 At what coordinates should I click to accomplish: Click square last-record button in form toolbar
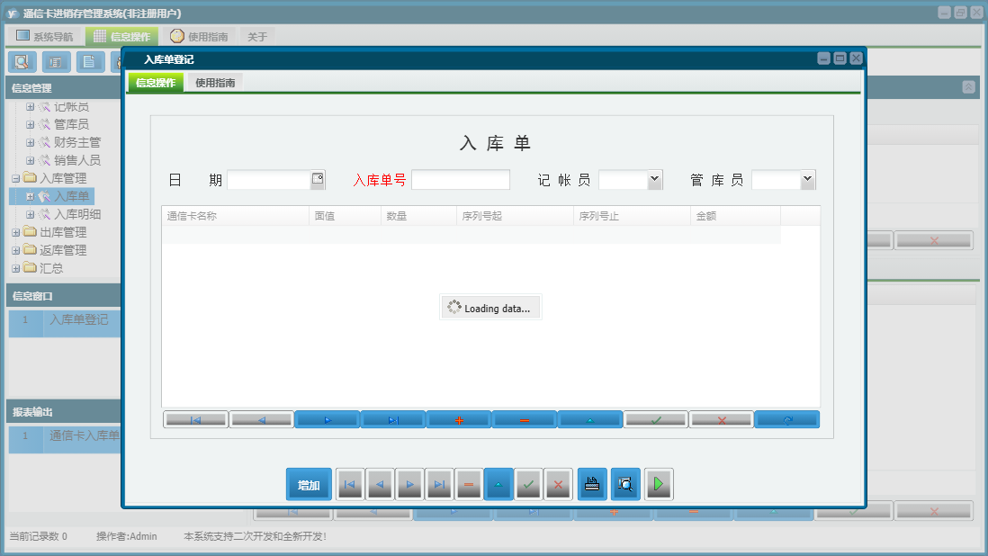click(x=439, y=484)
